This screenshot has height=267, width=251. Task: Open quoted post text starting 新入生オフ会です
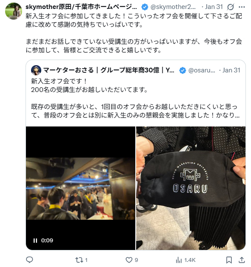pyautogui.click(x=135, y=98)
